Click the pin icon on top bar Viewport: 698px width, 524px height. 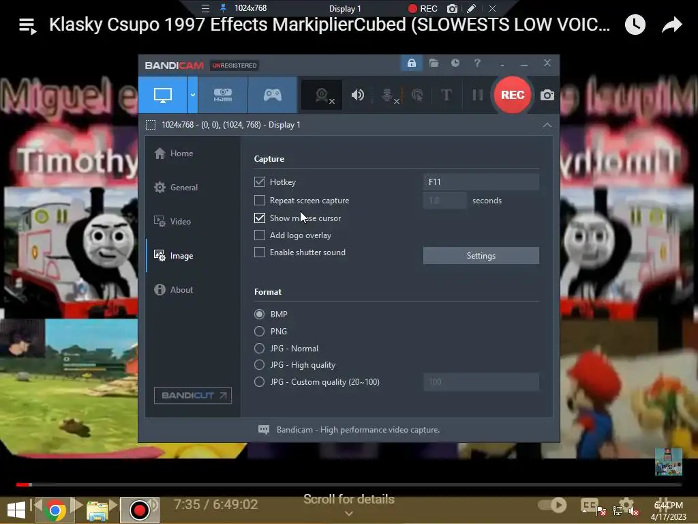(224, 8)
